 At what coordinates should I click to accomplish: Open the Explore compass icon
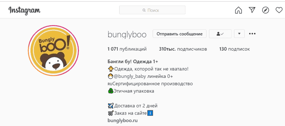click(265, 10)
